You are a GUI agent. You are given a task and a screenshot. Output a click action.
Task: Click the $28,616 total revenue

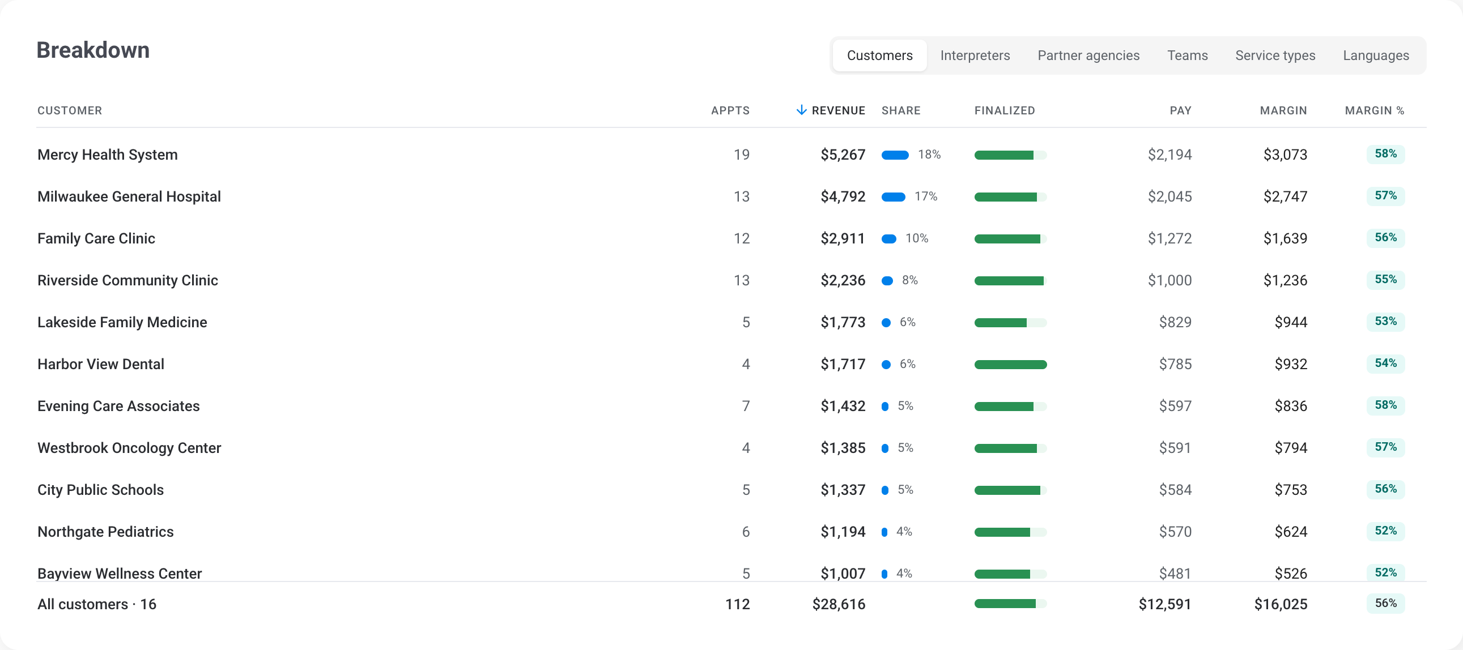[x=839, y=604]
